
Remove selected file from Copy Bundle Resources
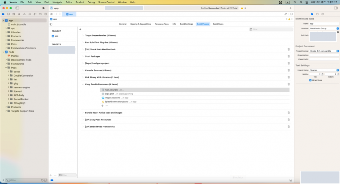tap(107, 106)
